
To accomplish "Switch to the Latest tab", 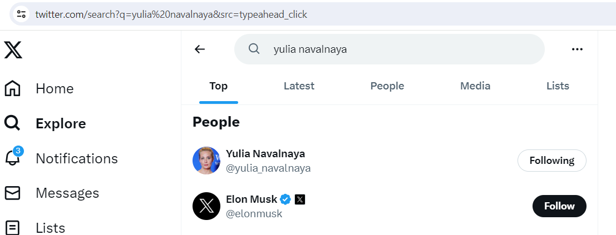I will [299, 86].
